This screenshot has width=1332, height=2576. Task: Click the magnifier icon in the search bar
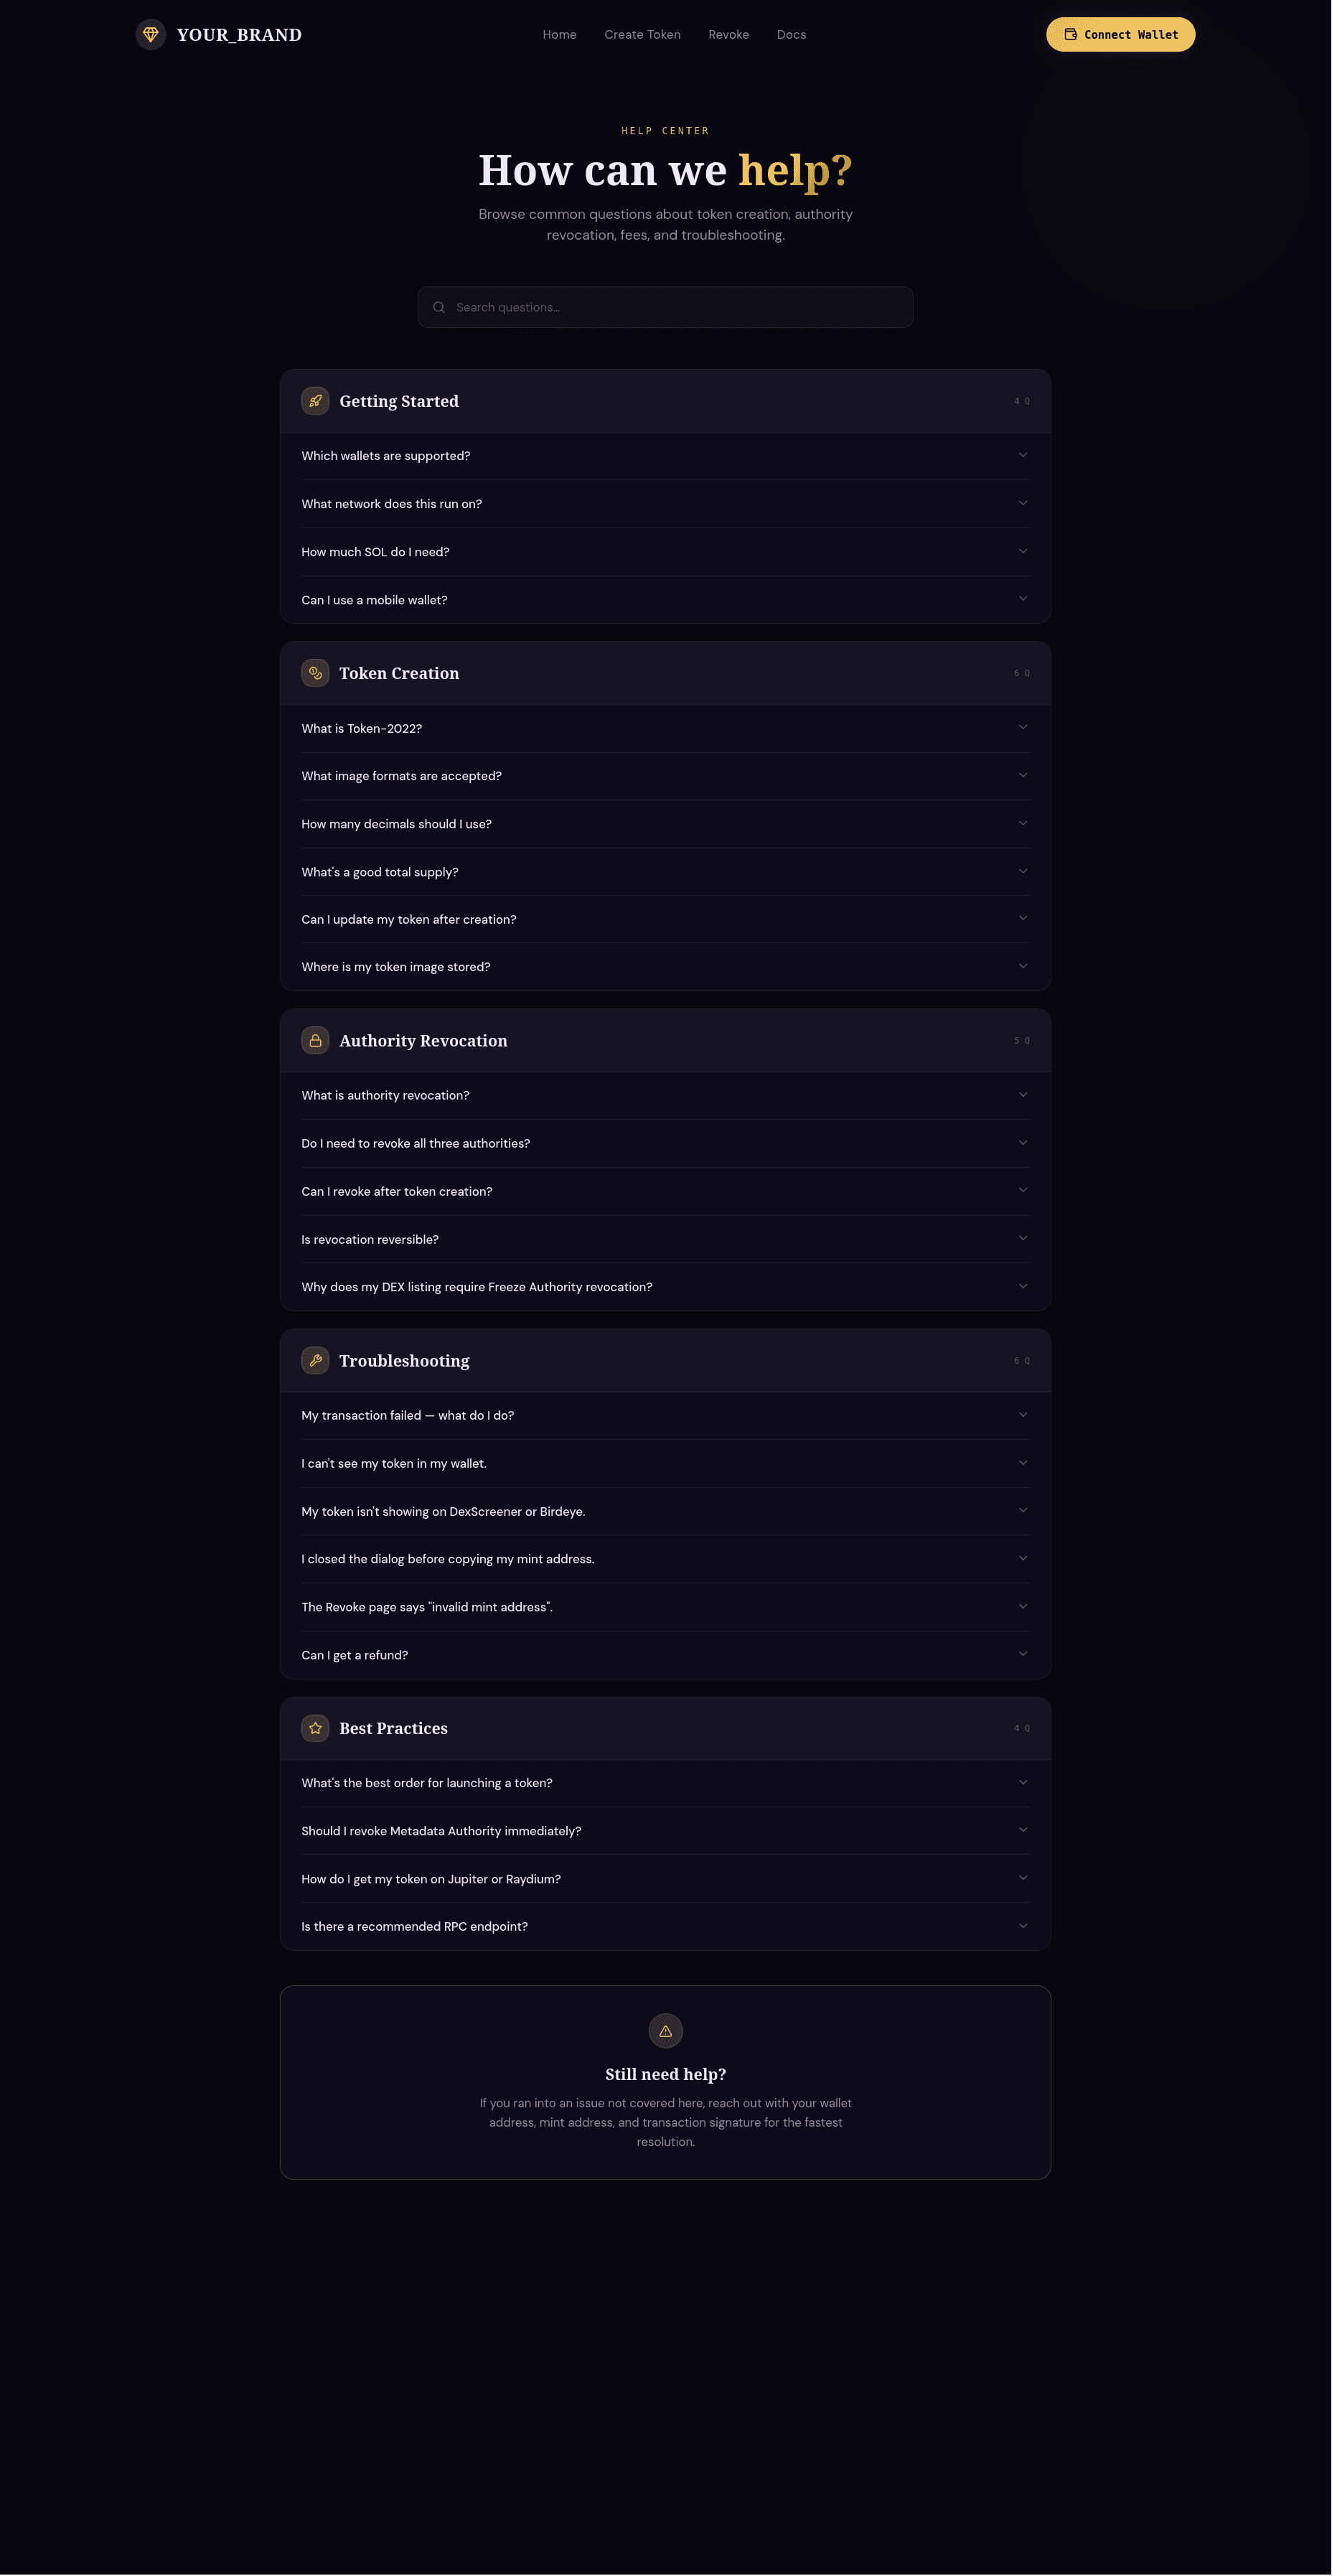pyautogui.click(x=439, y=308)
